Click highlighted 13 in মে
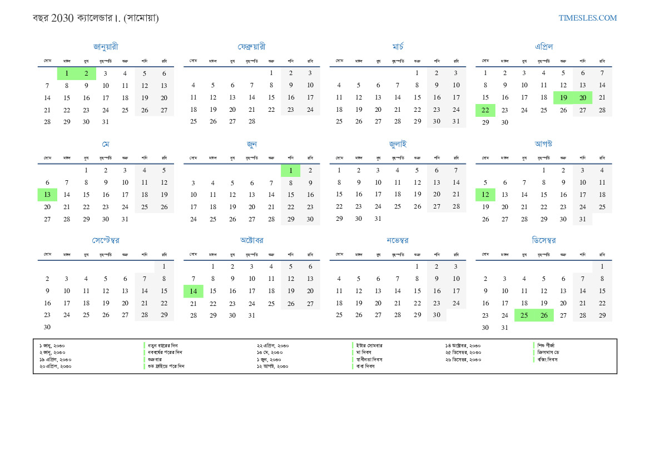The image size is (650, 460). (x=47, y=195)
